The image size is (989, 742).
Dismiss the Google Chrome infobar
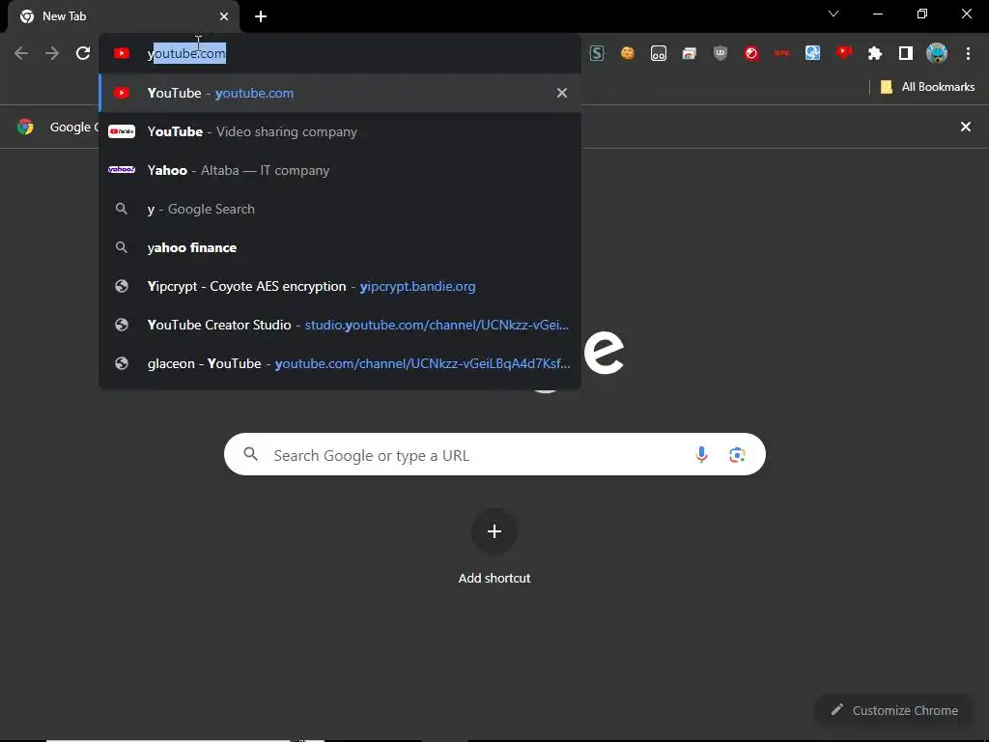coord(966,127)
